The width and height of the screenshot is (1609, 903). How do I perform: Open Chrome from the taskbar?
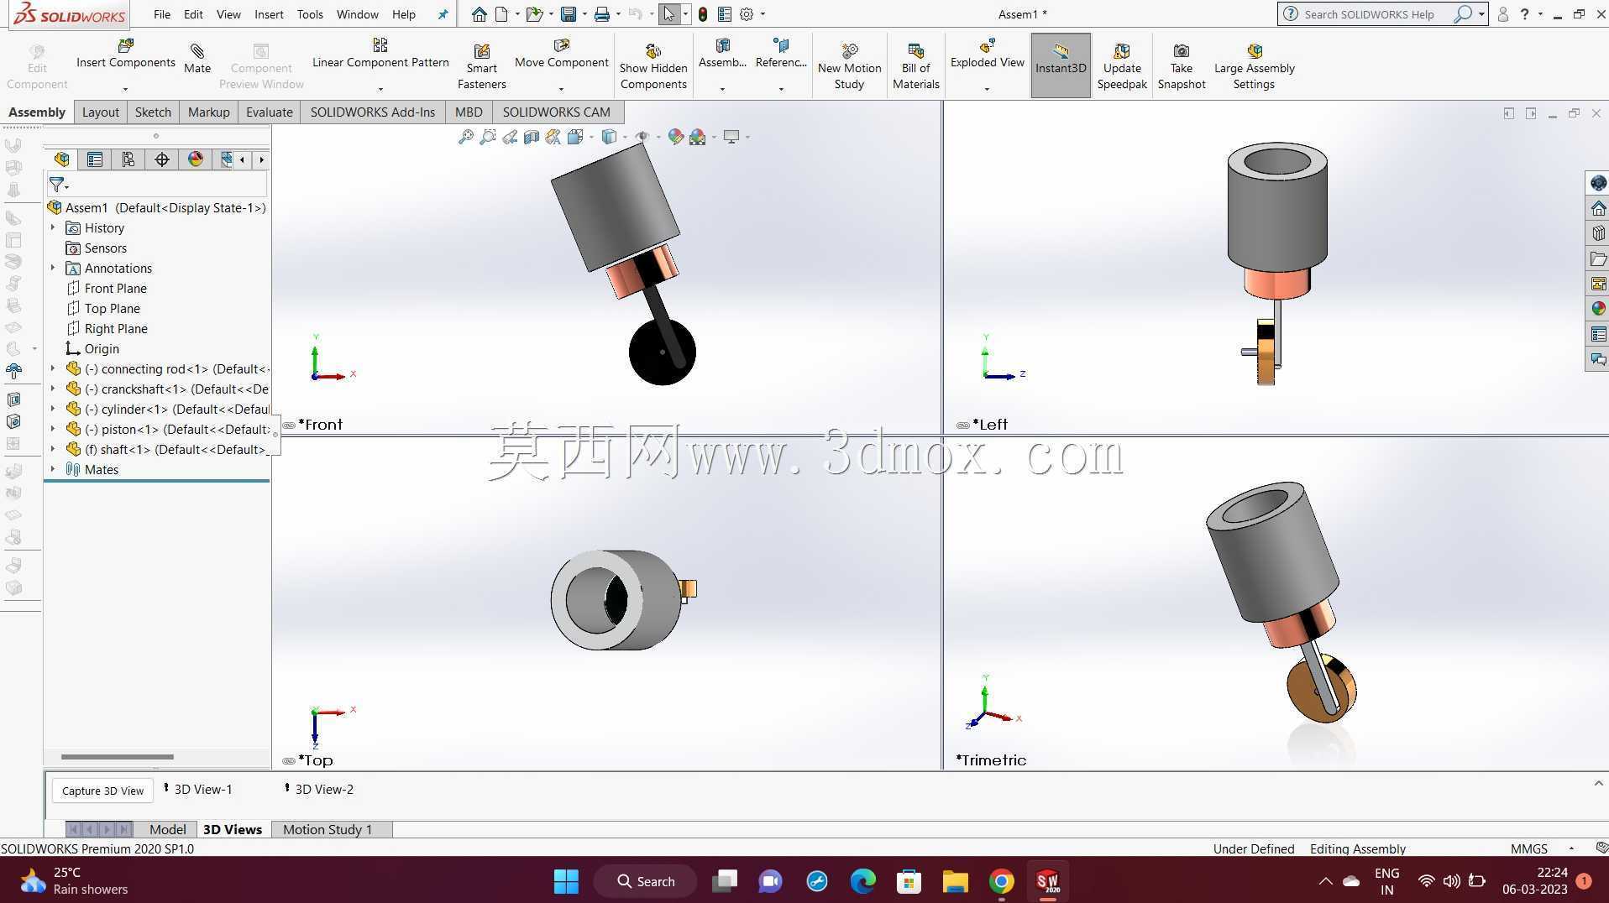[x=1001, y=881]
